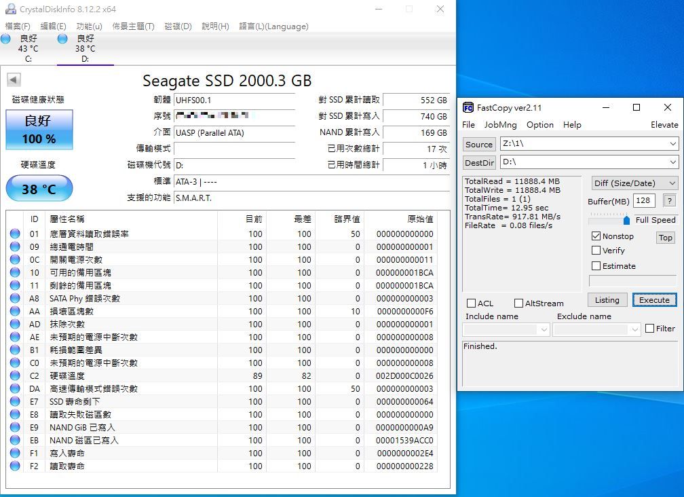Enable the Verify checkbox
This screenshot has height=497, width=684.
[596, 251]
